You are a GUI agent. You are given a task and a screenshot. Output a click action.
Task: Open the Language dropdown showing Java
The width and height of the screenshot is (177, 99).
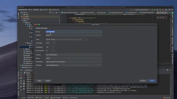coord(51,43)
